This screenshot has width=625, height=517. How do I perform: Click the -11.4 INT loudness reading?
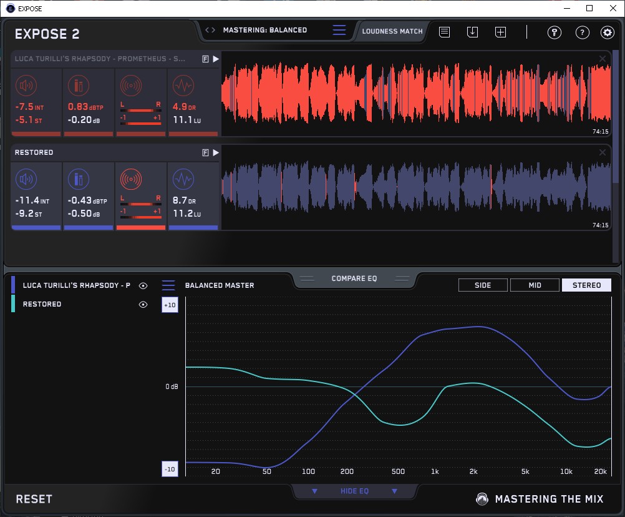point(32,200)
